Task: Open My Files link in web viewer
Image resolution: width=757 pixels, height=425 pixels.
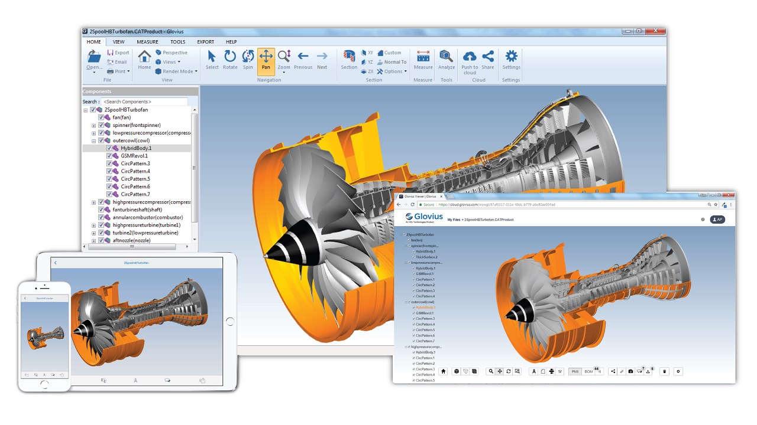Action: 454,220
